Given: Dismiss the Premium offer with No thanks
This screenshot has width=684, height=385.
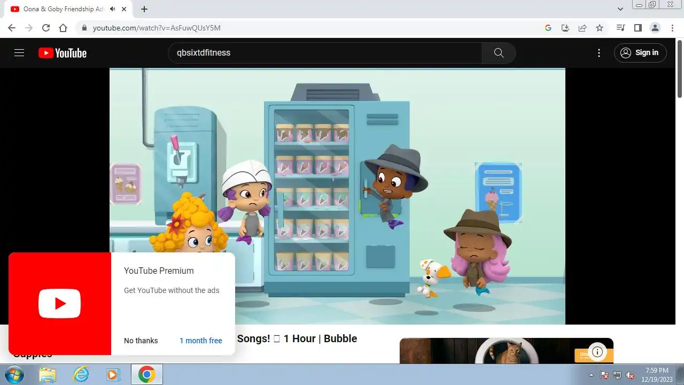Looking at the screenshot, I should (141, 341).
